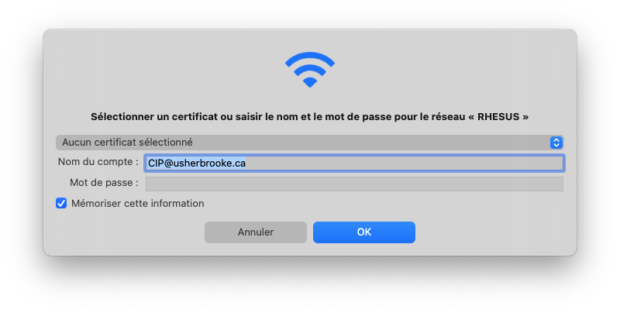
Task: Click the checkmark icon beside Mémoriser
Action: coord(61,203)
